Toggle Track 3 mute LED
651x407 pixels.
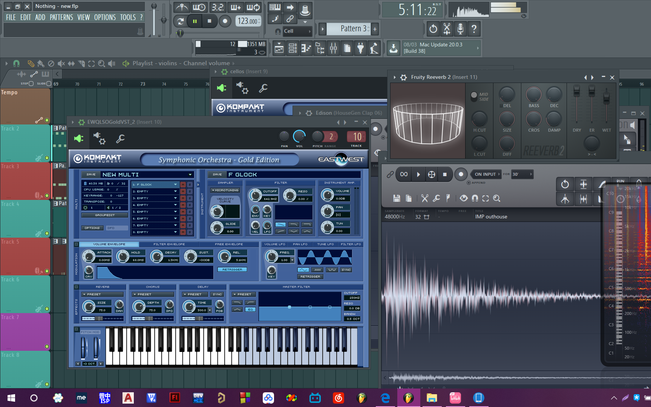click(47, 195)
